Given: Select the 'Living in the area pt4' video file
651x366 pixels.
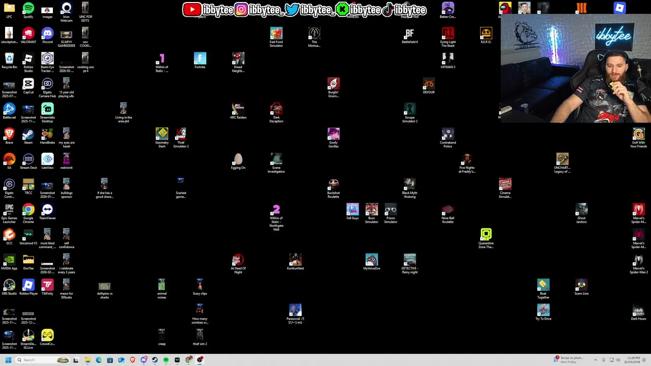Looking at the screenshot, I should (x=124, y=113).
